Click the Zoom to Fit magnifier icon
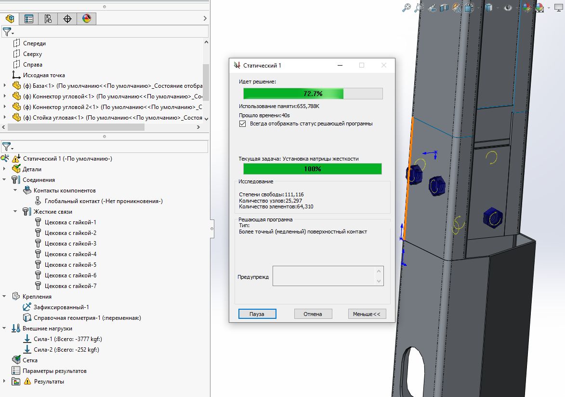 click(406, 8)
